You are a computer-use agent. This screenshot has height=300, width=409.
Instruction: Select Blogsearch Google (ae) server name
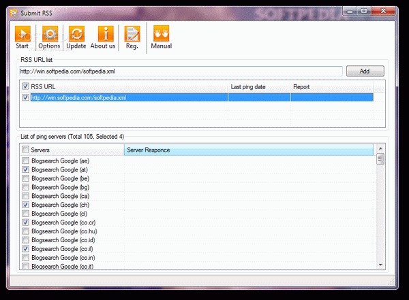tap(60, 161)
